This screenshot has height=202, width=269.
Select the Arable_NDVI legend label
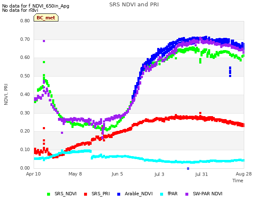click(139, 194)
